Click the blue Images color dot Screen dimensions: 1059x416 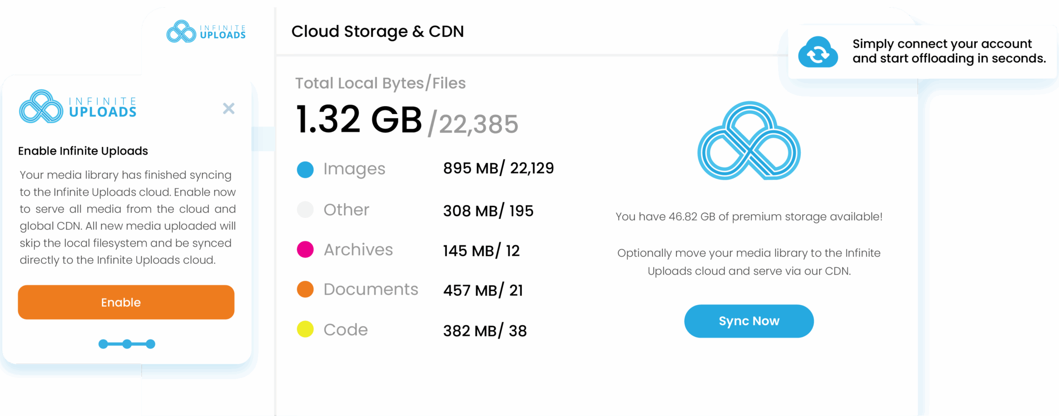[305, 170]
